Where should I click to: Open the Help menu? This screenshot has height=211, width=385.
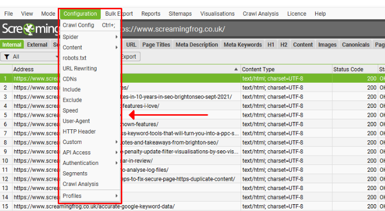[320, 14]
